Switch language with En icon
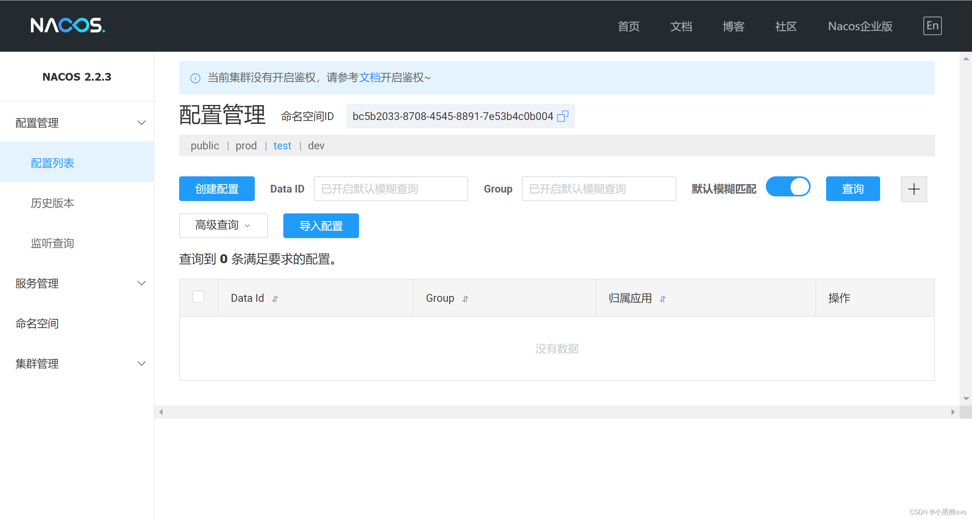The image size is (972, 519). (932, 26)
